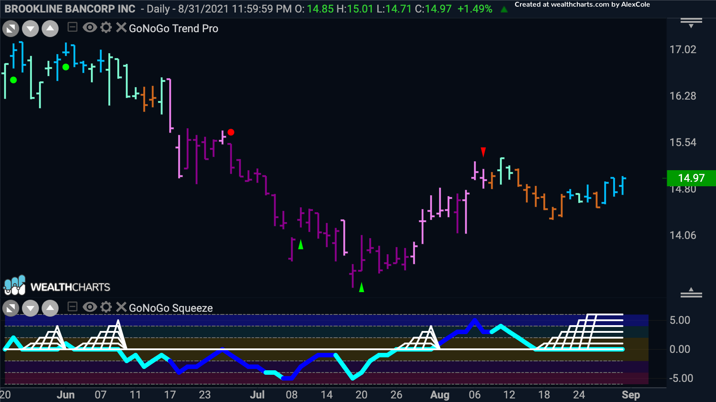This screenshot has width=716, height=402.
Task: Open GoNoGo Squeeze settings gear
Action: pyautogui.click(x=106, y=307)
